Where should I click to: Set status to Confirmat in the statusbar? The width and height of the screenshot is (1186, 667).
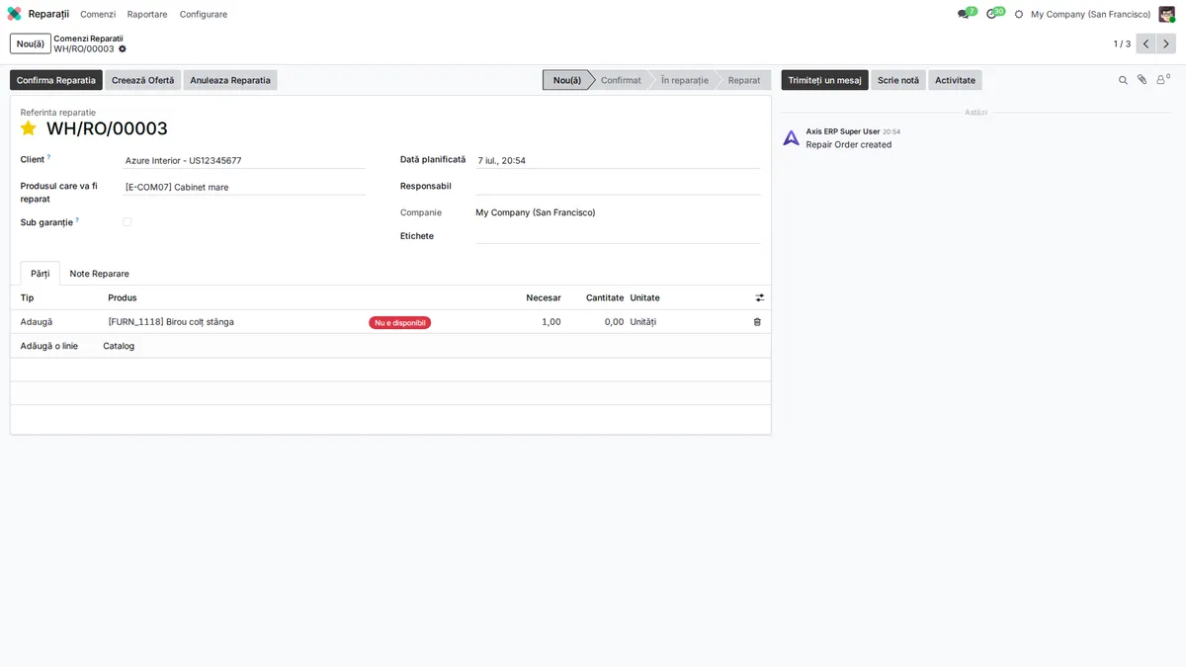621,80
